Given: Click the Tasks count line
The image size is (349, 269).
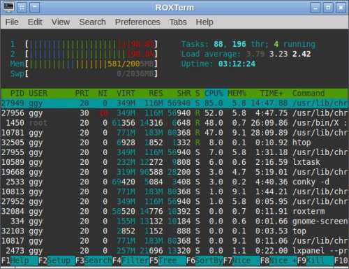Looking at the screenshot, I should (248, 44).
